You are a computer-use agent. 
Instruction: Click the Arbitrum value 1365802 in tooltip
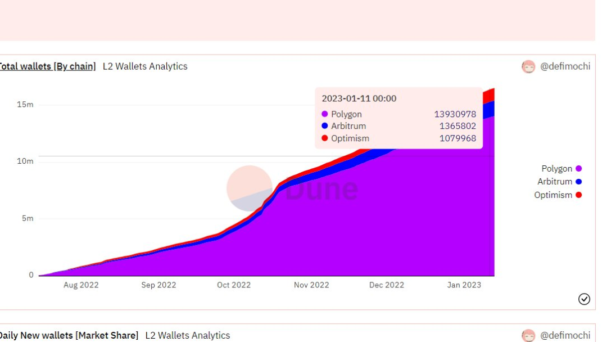pyautogui.click(x=457, y=126)
